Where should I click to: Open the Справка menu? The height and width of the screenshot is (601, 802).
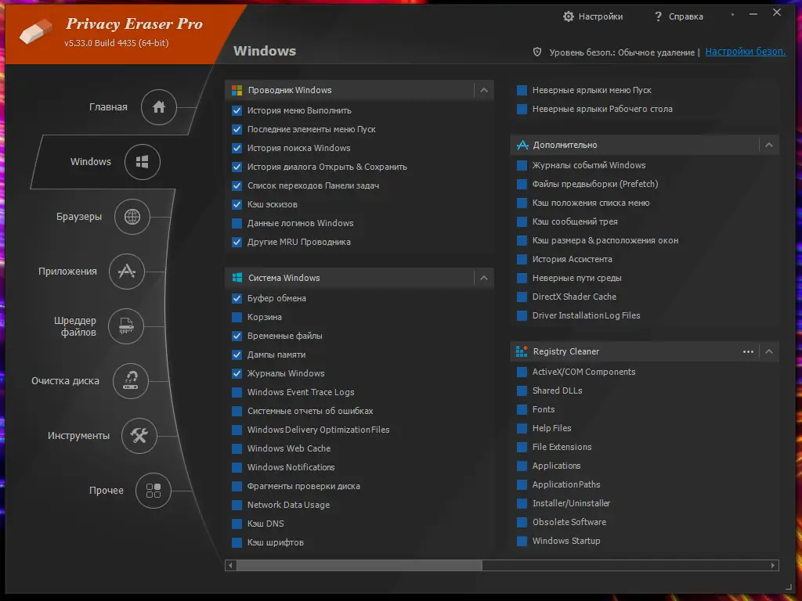coord(678,16)
